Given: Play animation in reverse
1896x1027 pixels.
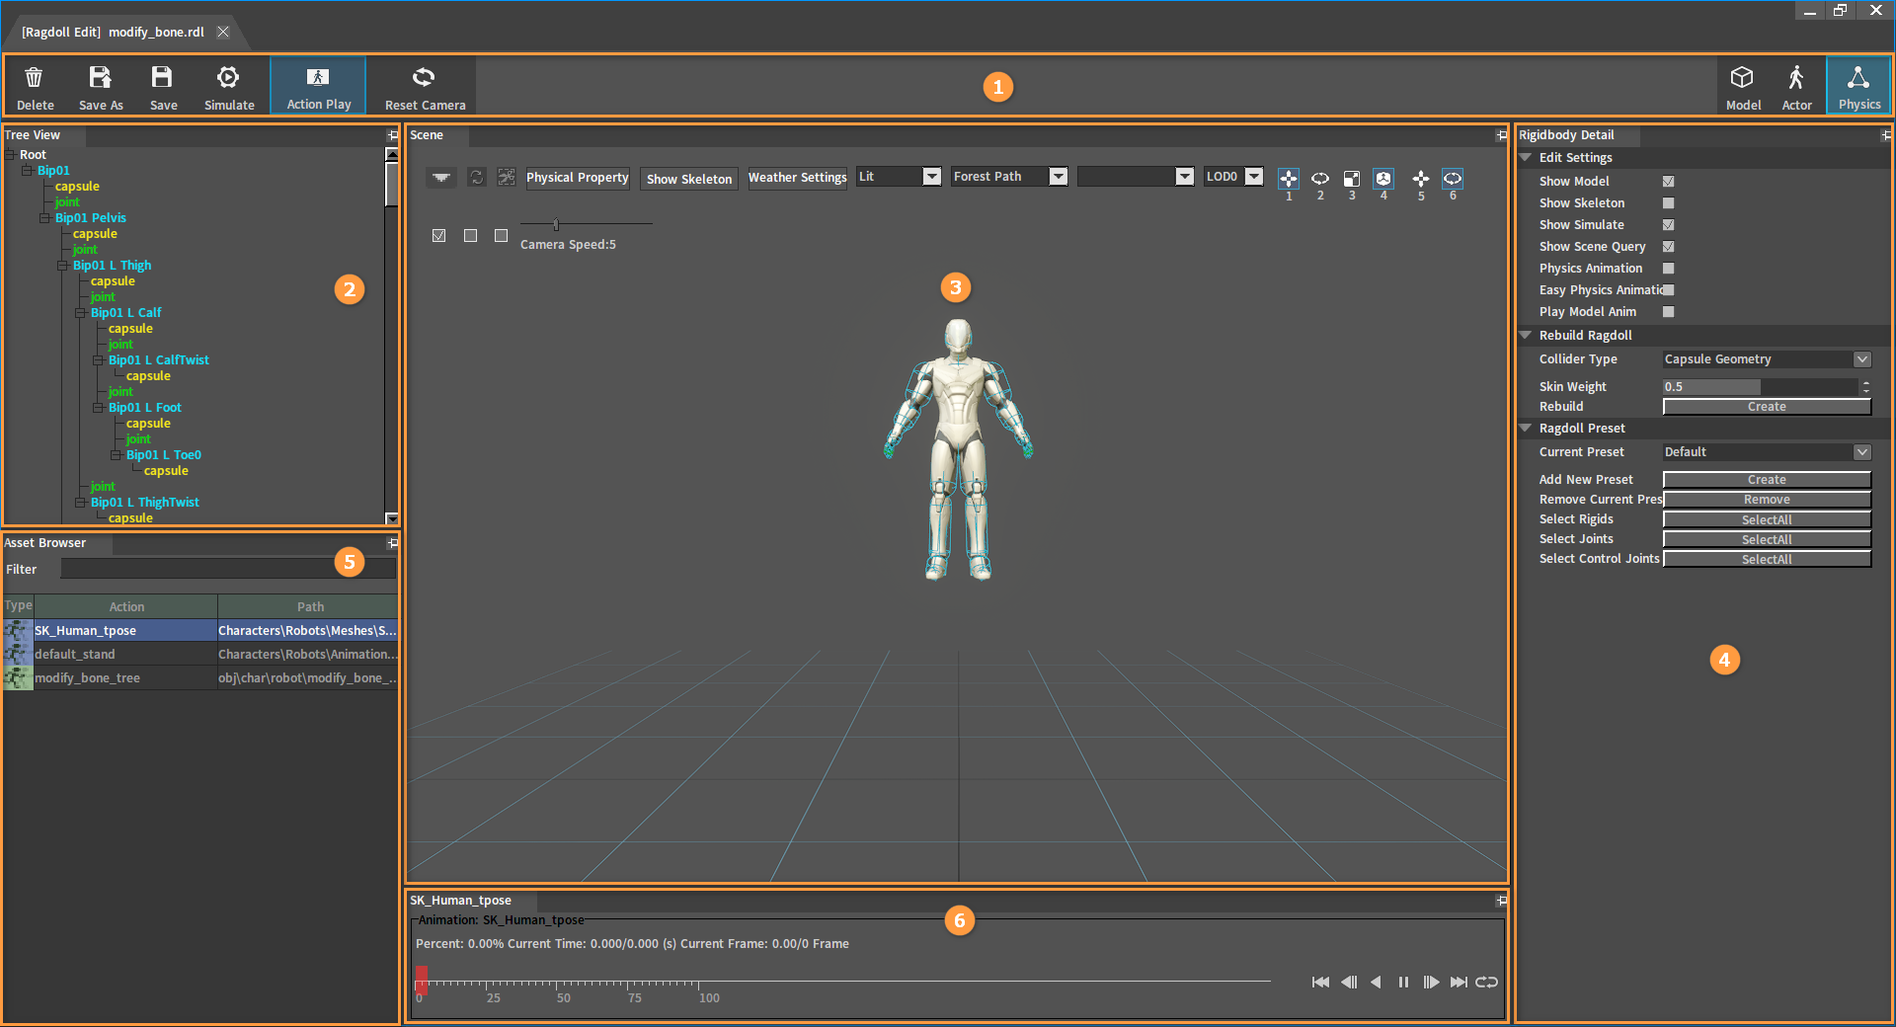Looking at the screenshot, I should point(1376,982).
